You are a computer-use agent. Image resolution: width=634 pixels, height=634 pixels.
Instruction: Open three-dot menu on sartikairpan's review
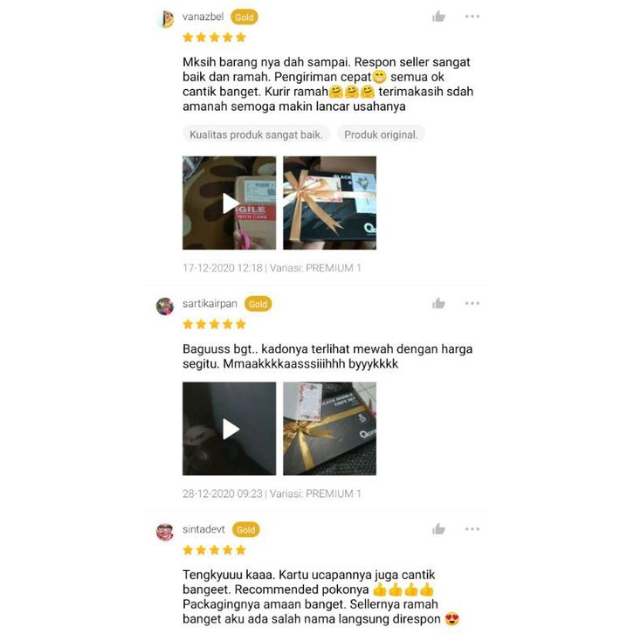pyautogui.click(x=472, y=303)
